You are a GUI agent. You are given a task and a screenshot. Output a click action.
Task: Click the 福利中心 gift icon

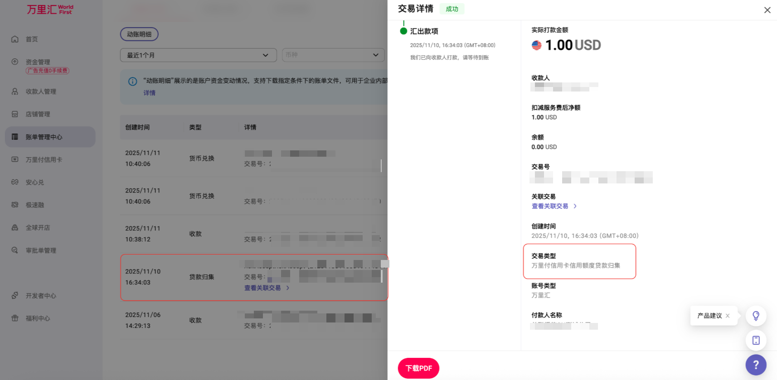click(15, 318)
